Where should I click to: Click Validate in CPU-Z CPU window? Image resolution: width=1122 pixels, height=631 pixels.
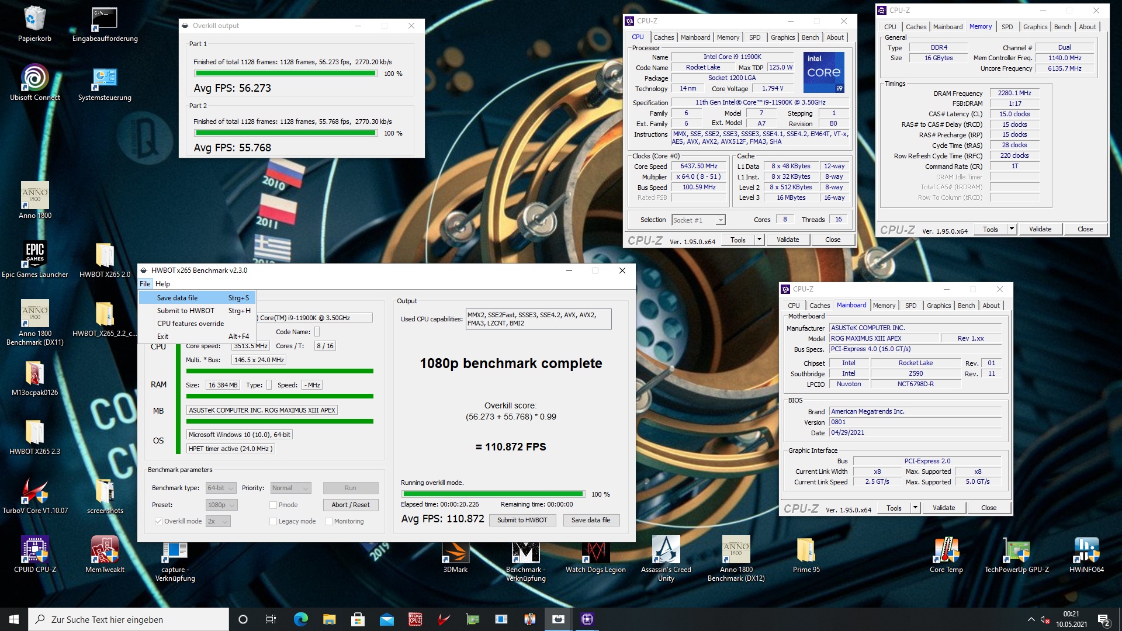pyautogui.click(x=788, y=240)
